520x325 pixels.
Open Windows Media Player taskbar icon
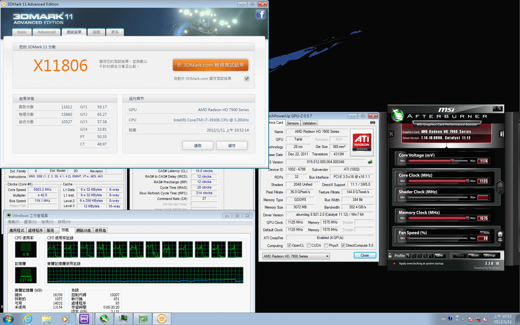(x=65, y=319)
